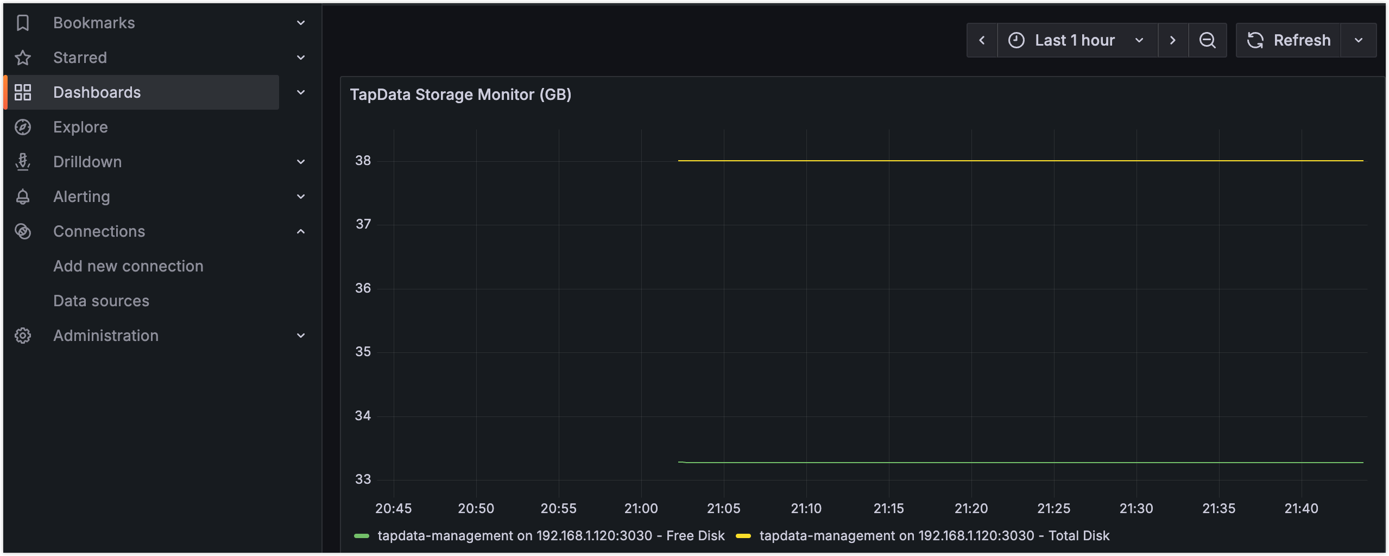Expand the Administration section
Image resolution: width=1389 pixels, height=556 pixels.
(301, 335)
